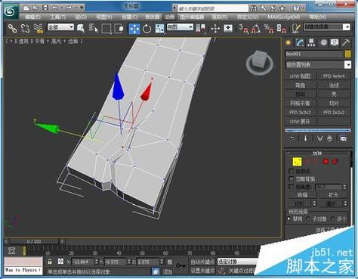
Task: Open the Select by Name list tool
Action: pos(94,29)
